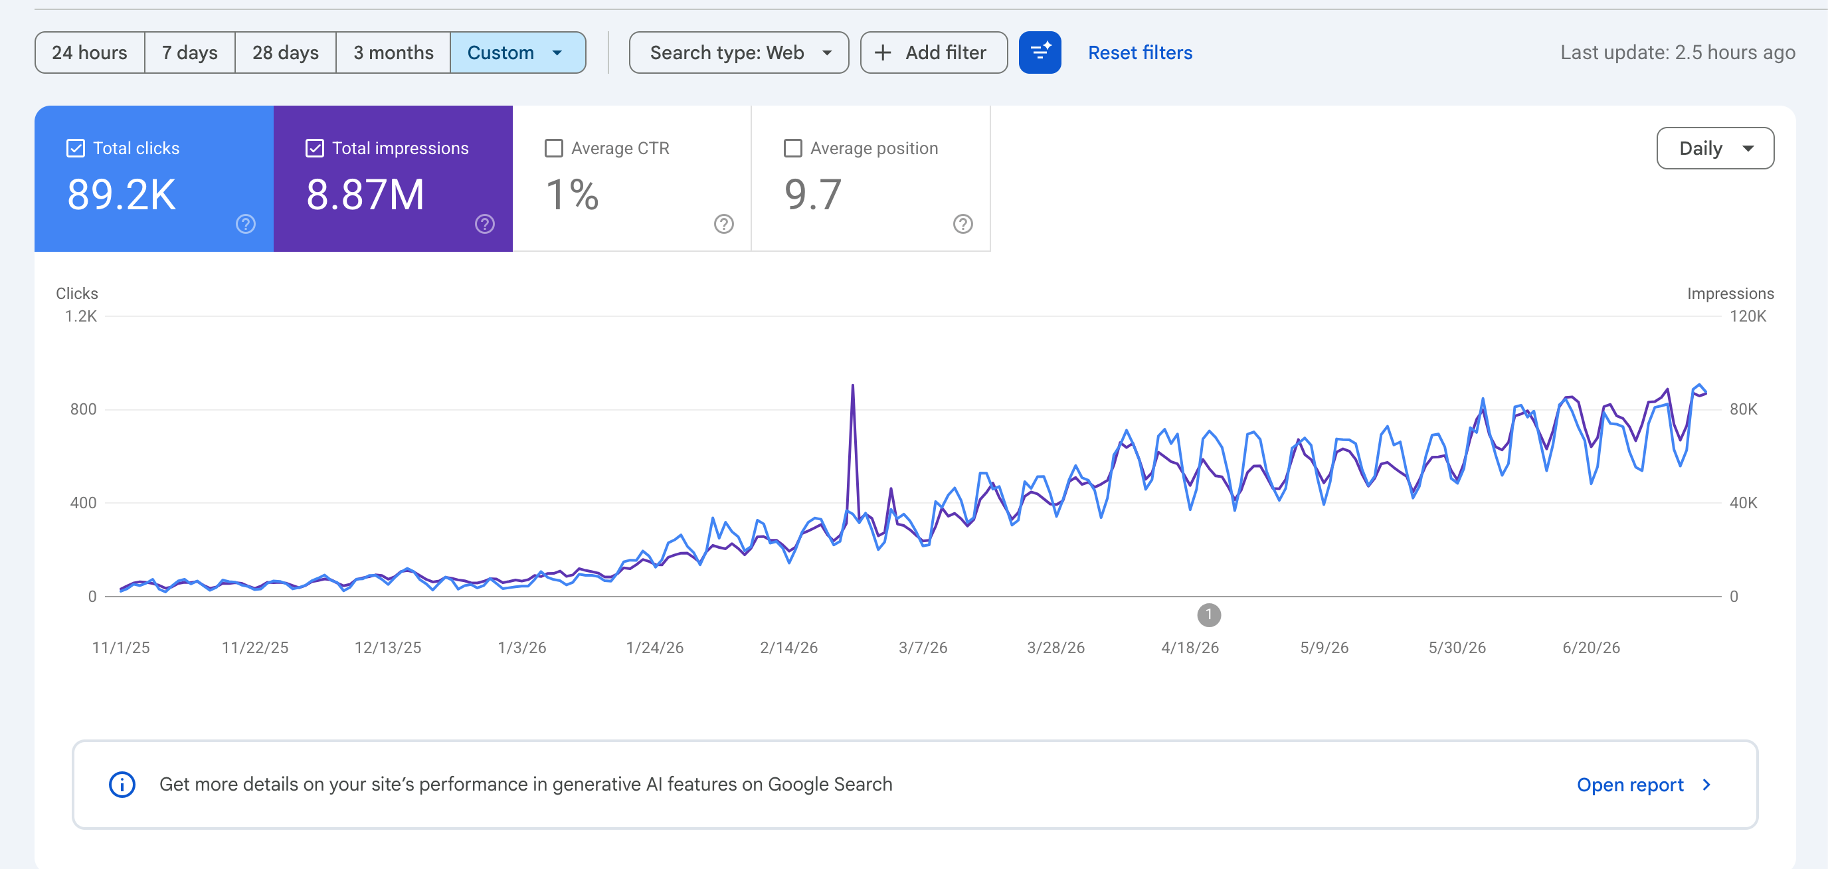
Task: Switch to the 28 days date range
Action: 285,52
